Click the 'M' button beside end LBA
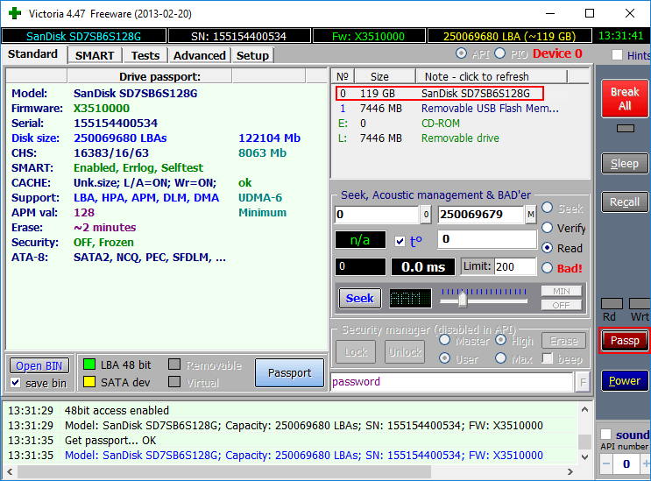The width and height of the screenshot is (651, 481). (531, 215)
